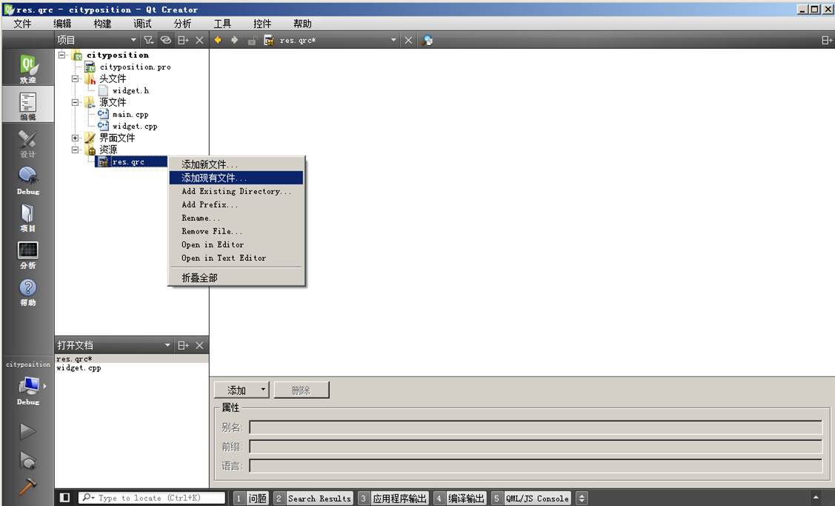The image size is (835, 506).
Task: Open the Analyze mode
Action: point(27,254)
